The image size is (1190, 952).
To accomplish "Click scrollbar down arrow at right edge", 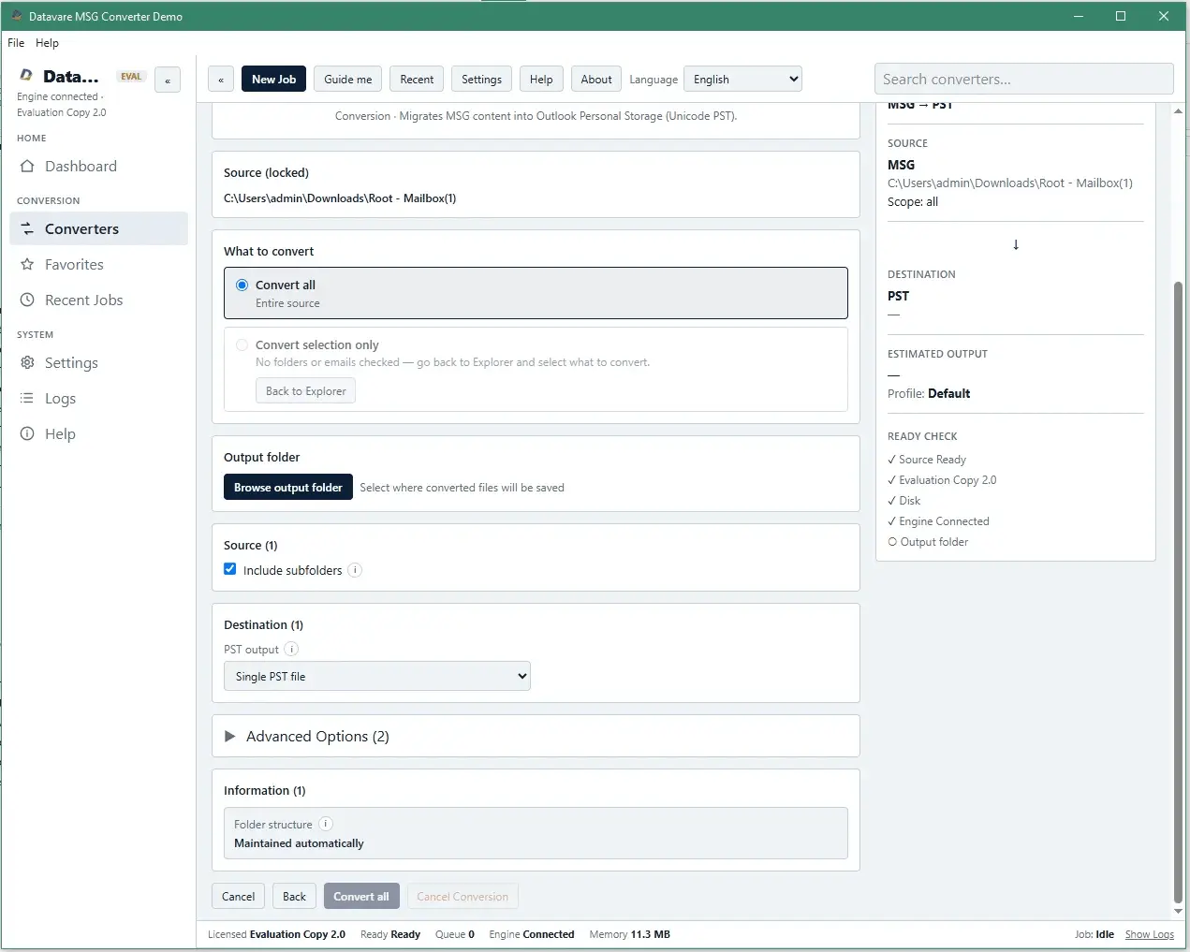I will pyautogui.click(x=1178, y=912).
